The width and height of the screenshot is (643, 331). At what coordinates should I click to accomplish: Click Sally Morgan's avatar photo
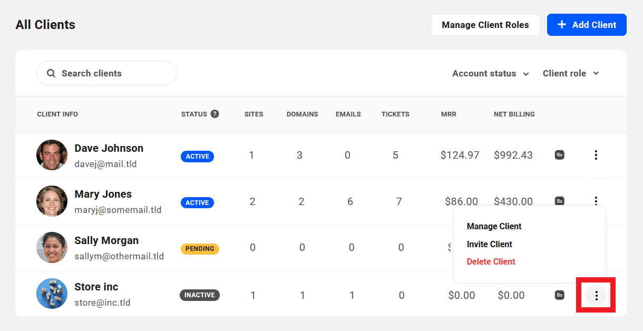click(52, 247)
